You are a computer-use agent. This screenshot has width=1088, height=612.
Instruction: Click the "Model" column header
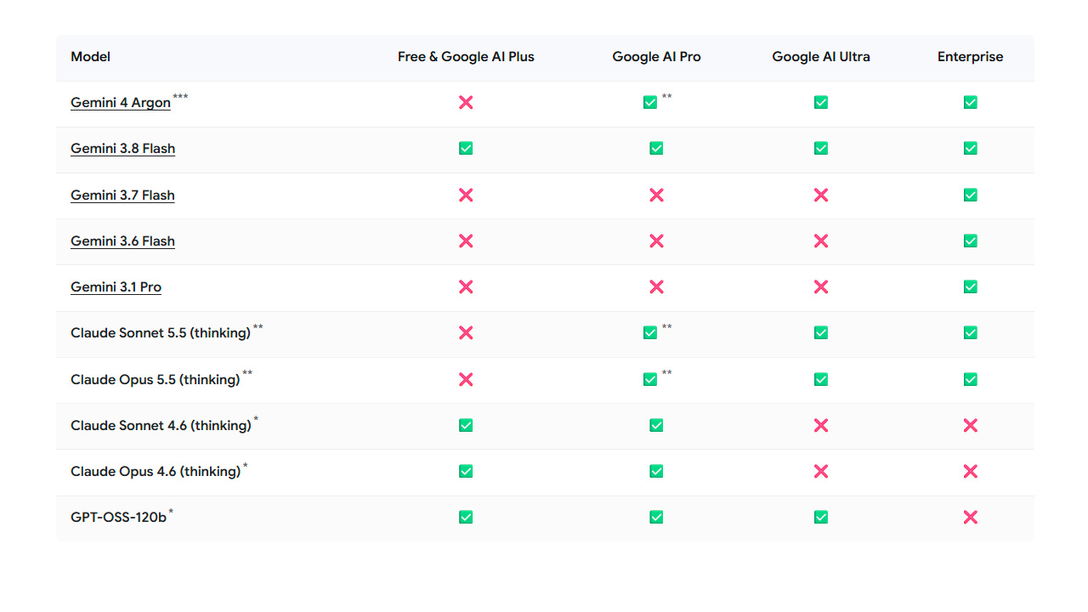click(91, 57)
